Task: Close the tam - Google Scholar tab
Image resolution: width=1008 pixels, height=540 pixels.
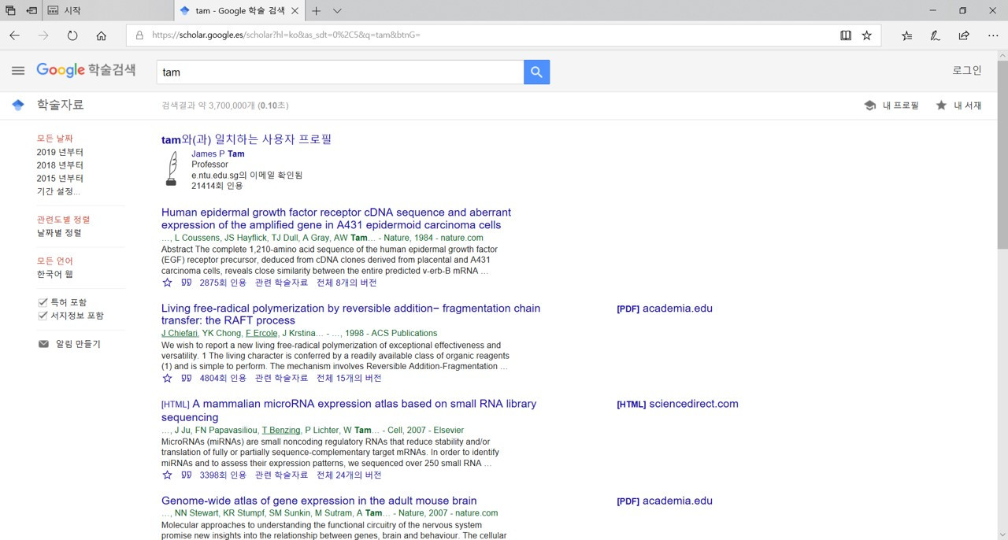Action: coord(295,11)
